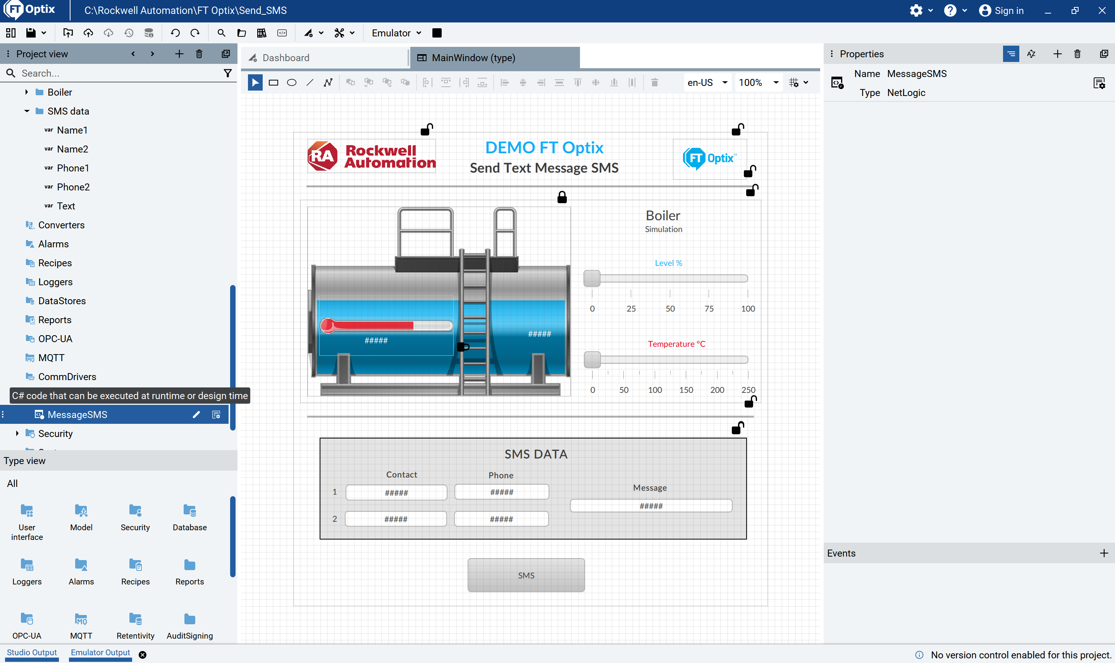
Task: Click the undo arrow icon
Action: (175, 33)
